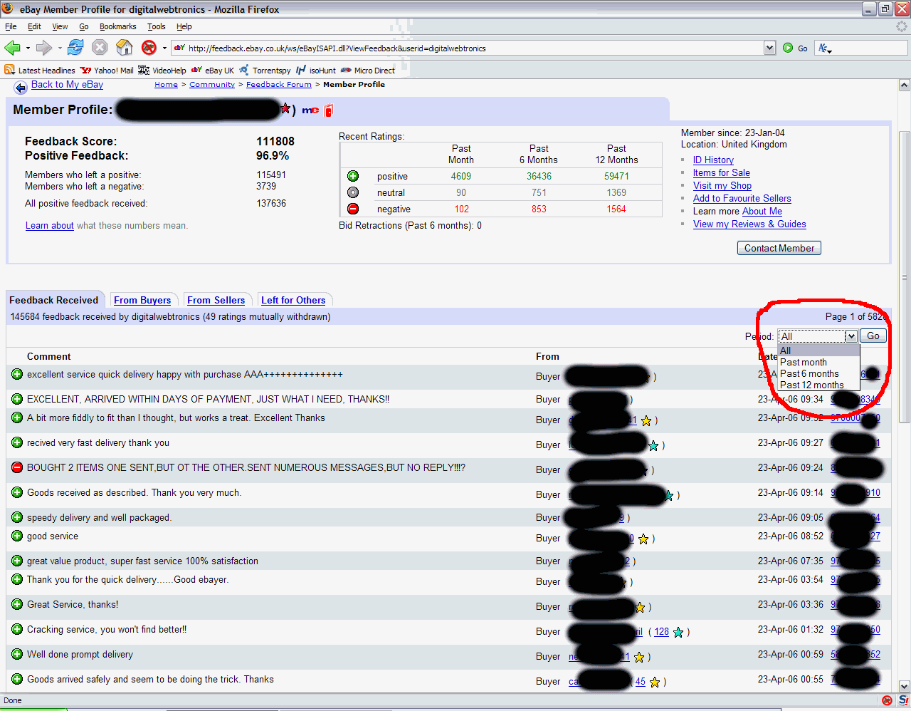Click the 'Learn about' link

[x=50, y=225]
